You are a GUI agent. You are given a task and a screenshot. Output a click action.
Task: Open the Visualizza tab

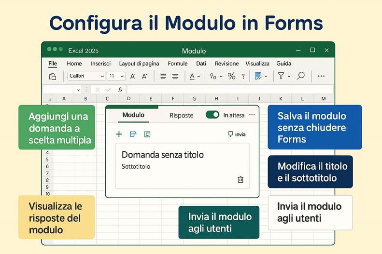coord(257,64)
